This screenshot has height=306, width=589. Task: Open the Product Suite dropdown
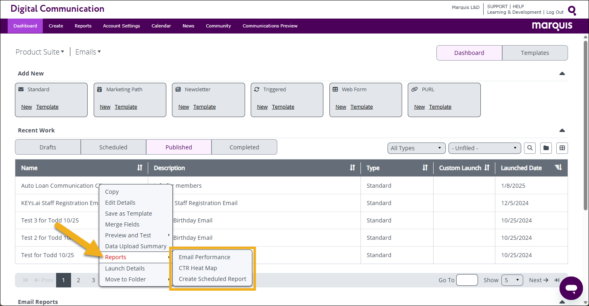click(40, 52)
